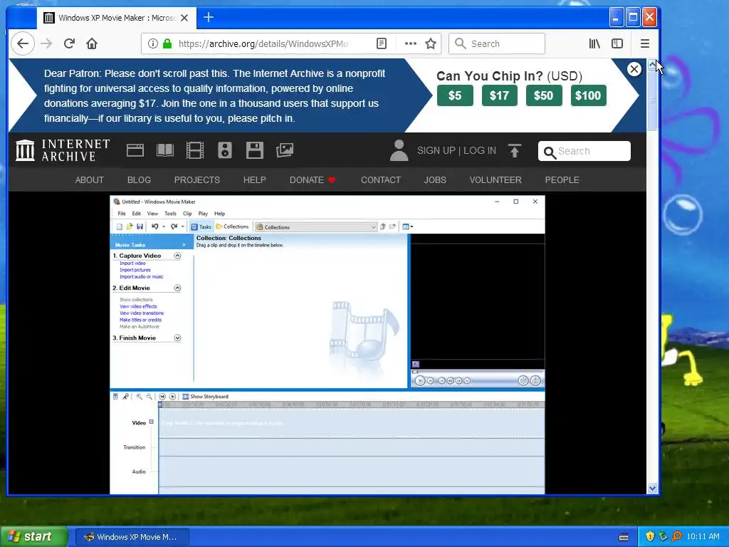The width and height of the screenshot is (729, 547).
Task: Click the user avatar icon
Action: pyautogui.click(x=399, y=151)
